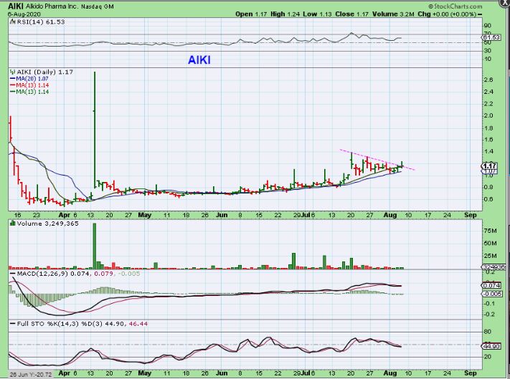Click the 2.6 level on the price axis
The height and width of the screenshot is (379, 510).
point(489,80)
